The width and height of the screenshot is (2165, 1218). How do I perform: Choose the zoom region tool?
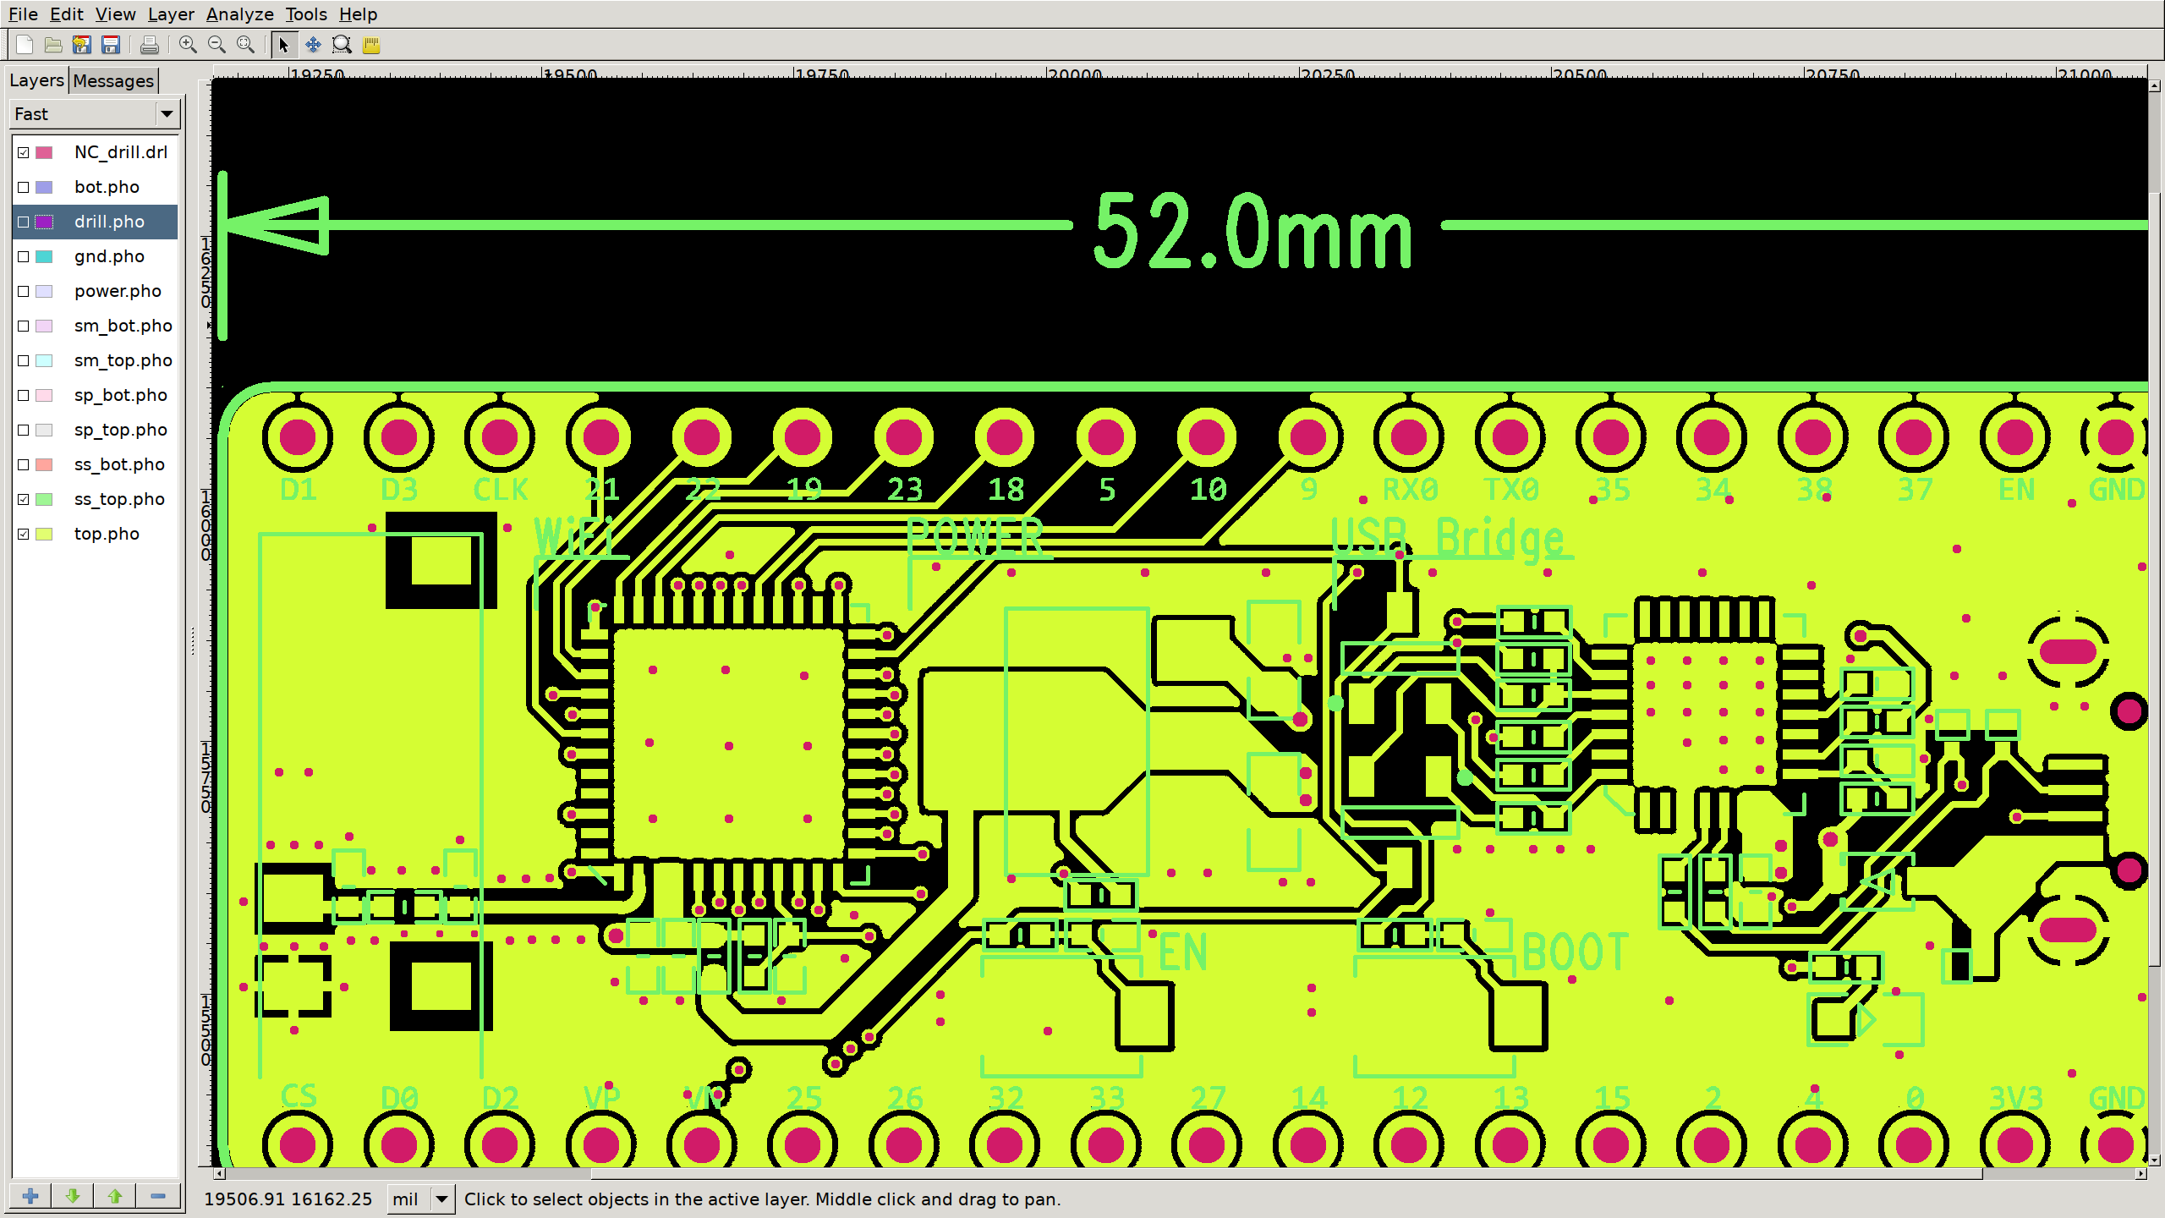click(342, 45)
